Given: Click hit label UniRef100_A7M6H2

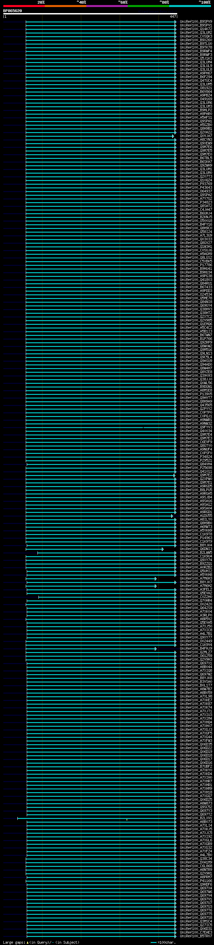Looking at the screenshot, I should coord(196,586).
